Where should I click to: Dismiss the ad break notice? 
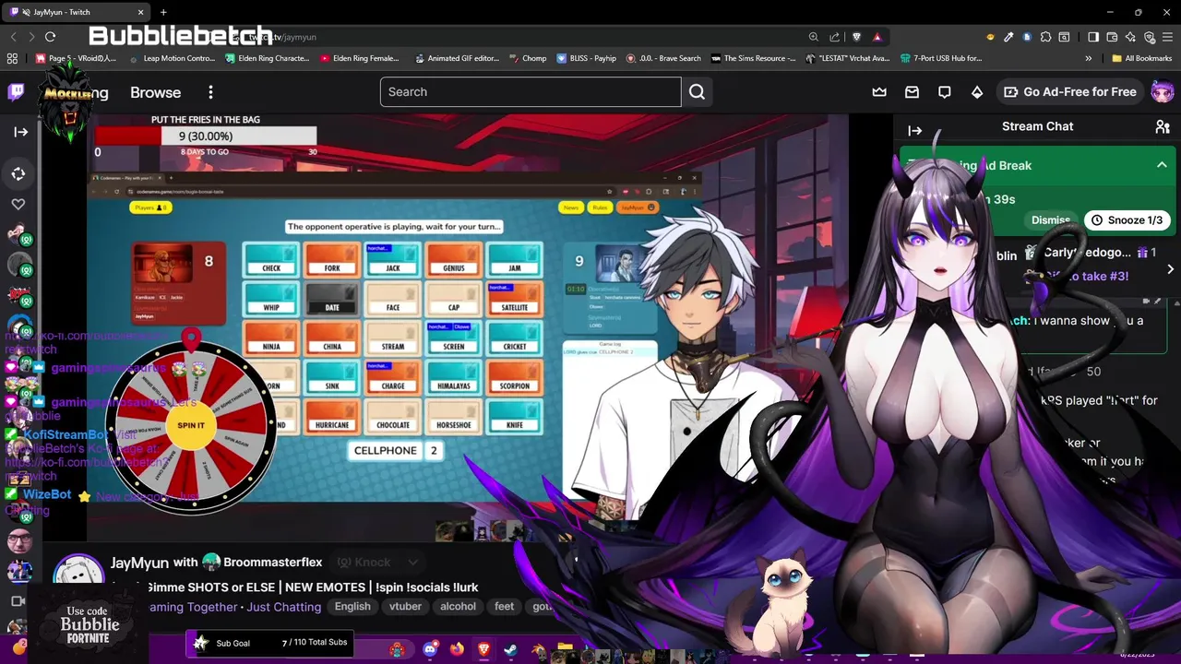[x=1050, y=220]
